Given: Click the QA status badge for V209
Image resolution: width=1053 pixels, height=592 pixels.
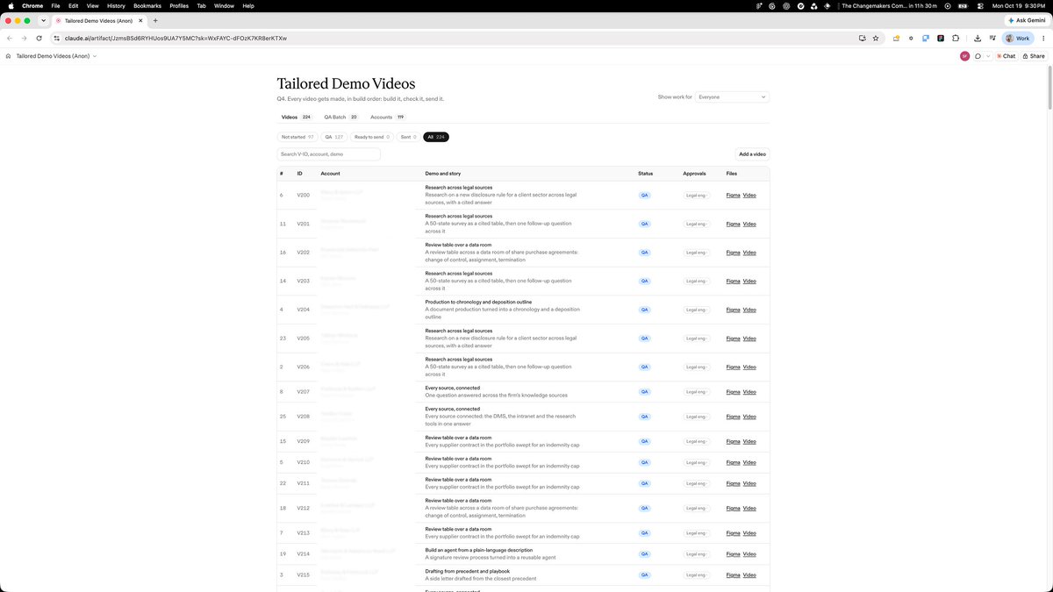Looking at the screenshot, I should [645, 441].
